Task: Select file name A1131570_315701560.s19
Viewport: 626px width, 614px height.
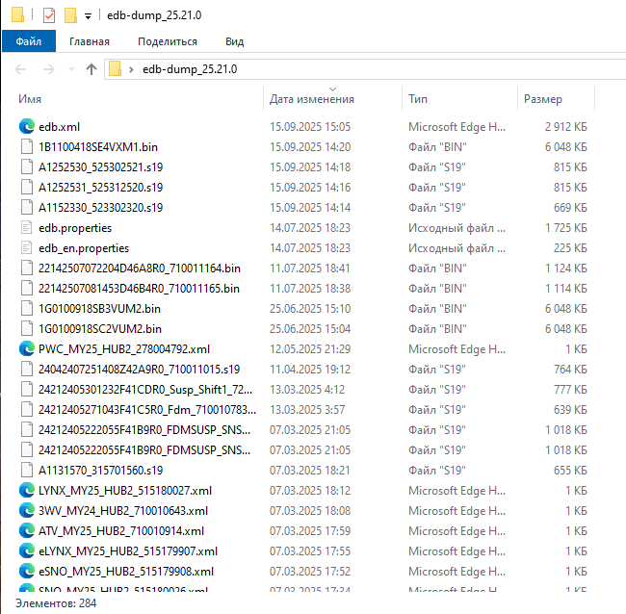Action: coord(100,471)
